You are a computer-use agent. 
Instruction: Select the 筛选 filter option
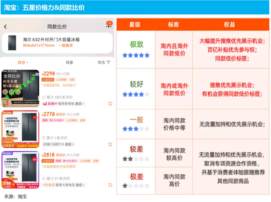point(101,62)
